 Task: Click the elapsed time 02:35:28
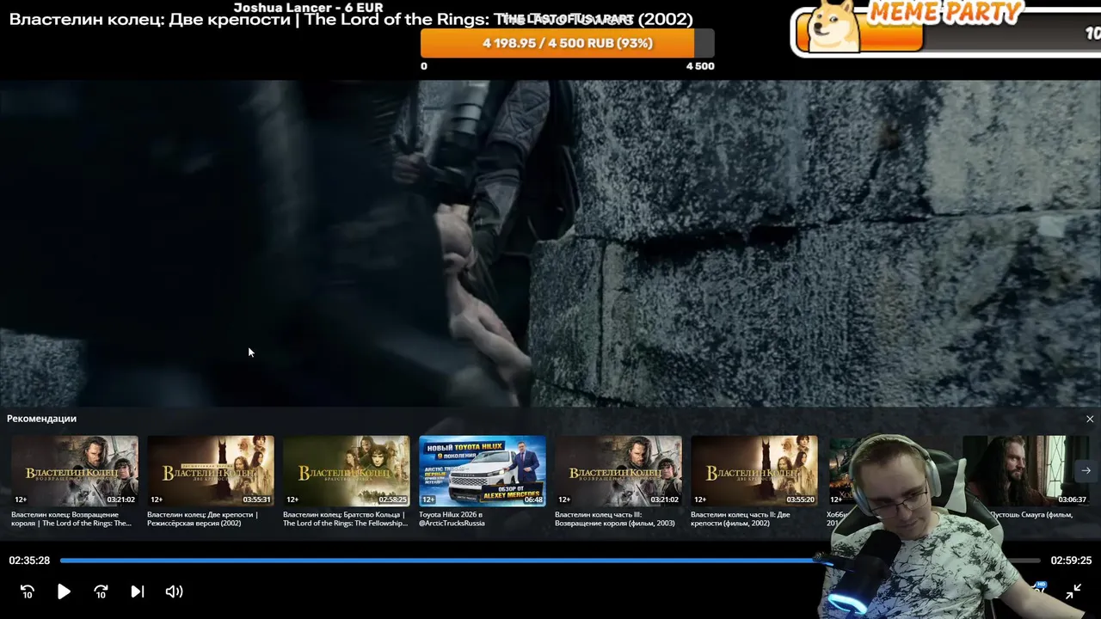(29, 561)
